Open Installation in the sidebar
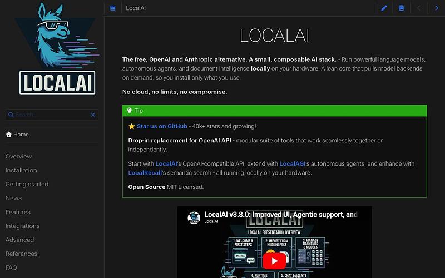The width and height of the screenshot is (445, 278). click(x=21, y=170)
